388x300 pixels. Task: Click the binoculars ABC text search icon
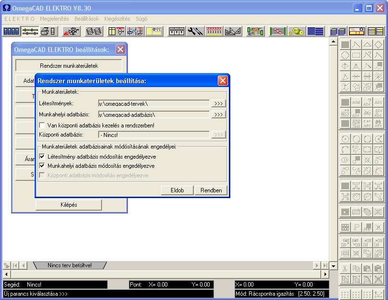click(x=378, y=123)
